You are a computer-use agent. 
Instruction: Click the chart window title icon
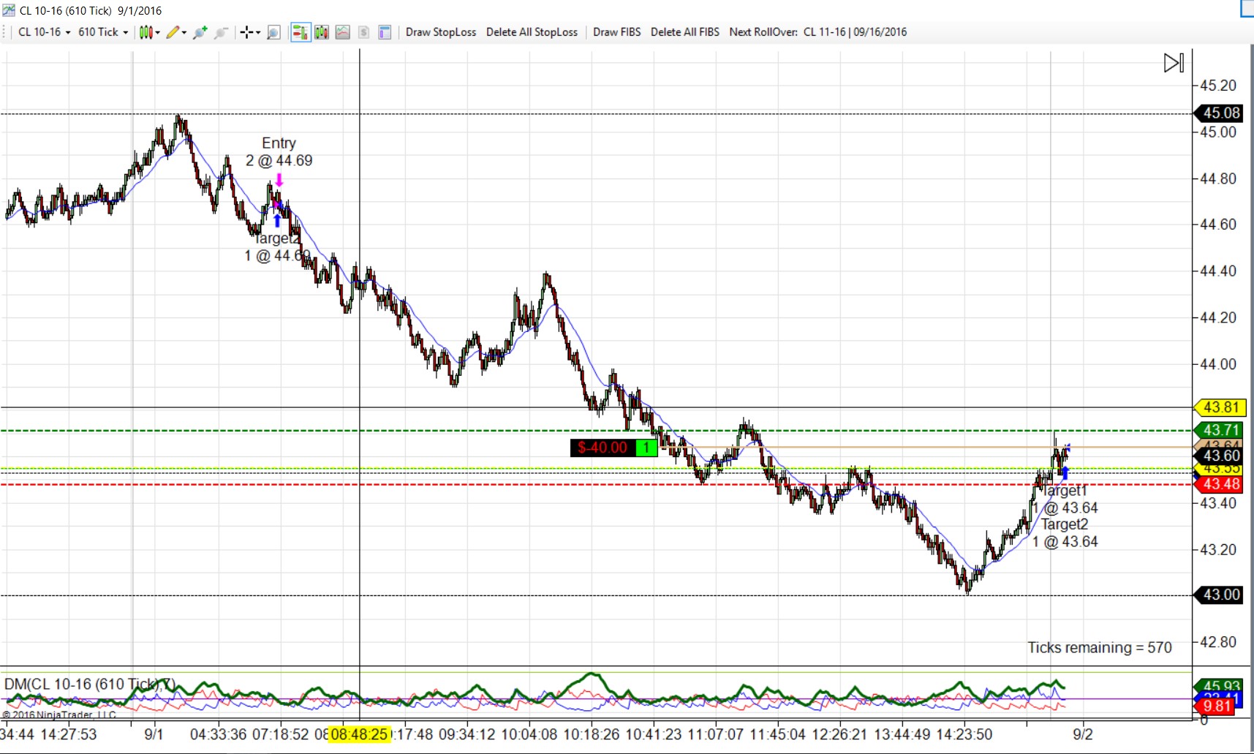coord(9,10)
